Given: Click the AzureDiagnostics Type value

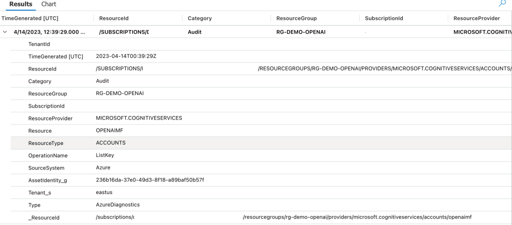Looking at the screenshot, I should pos(117,205).
